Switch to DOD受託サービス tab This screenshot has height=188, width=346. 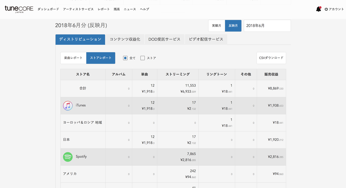coord(164,39)
